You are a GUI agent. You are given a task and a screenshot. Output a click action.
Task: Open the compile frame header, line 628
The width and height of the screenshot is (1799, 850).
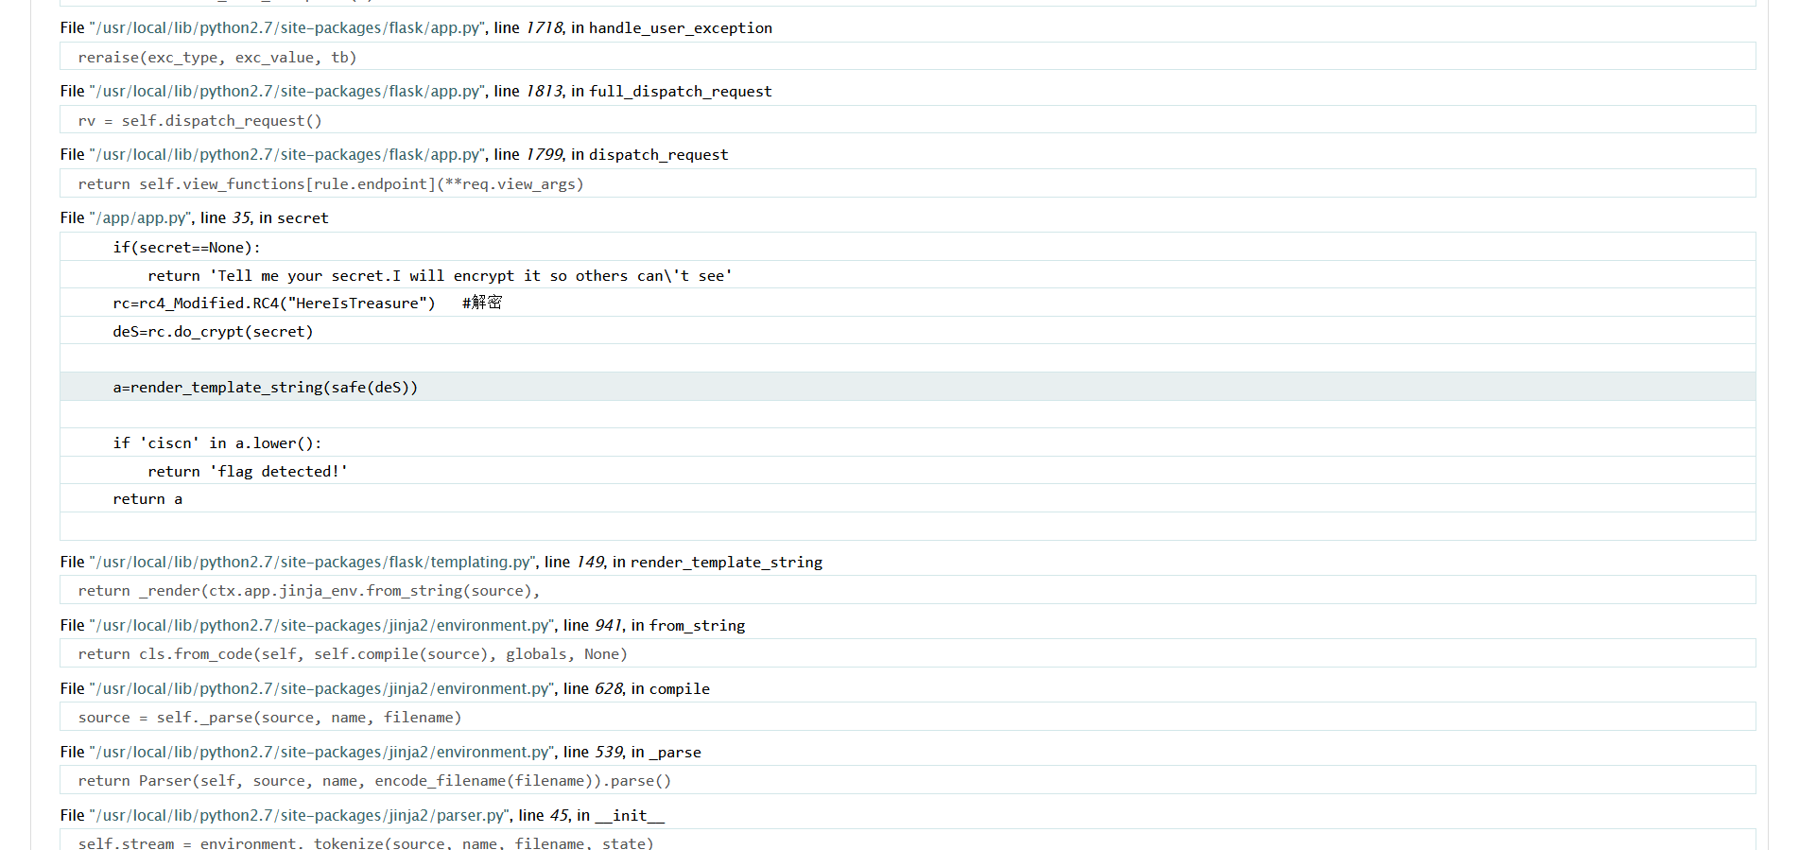point(385,689)
